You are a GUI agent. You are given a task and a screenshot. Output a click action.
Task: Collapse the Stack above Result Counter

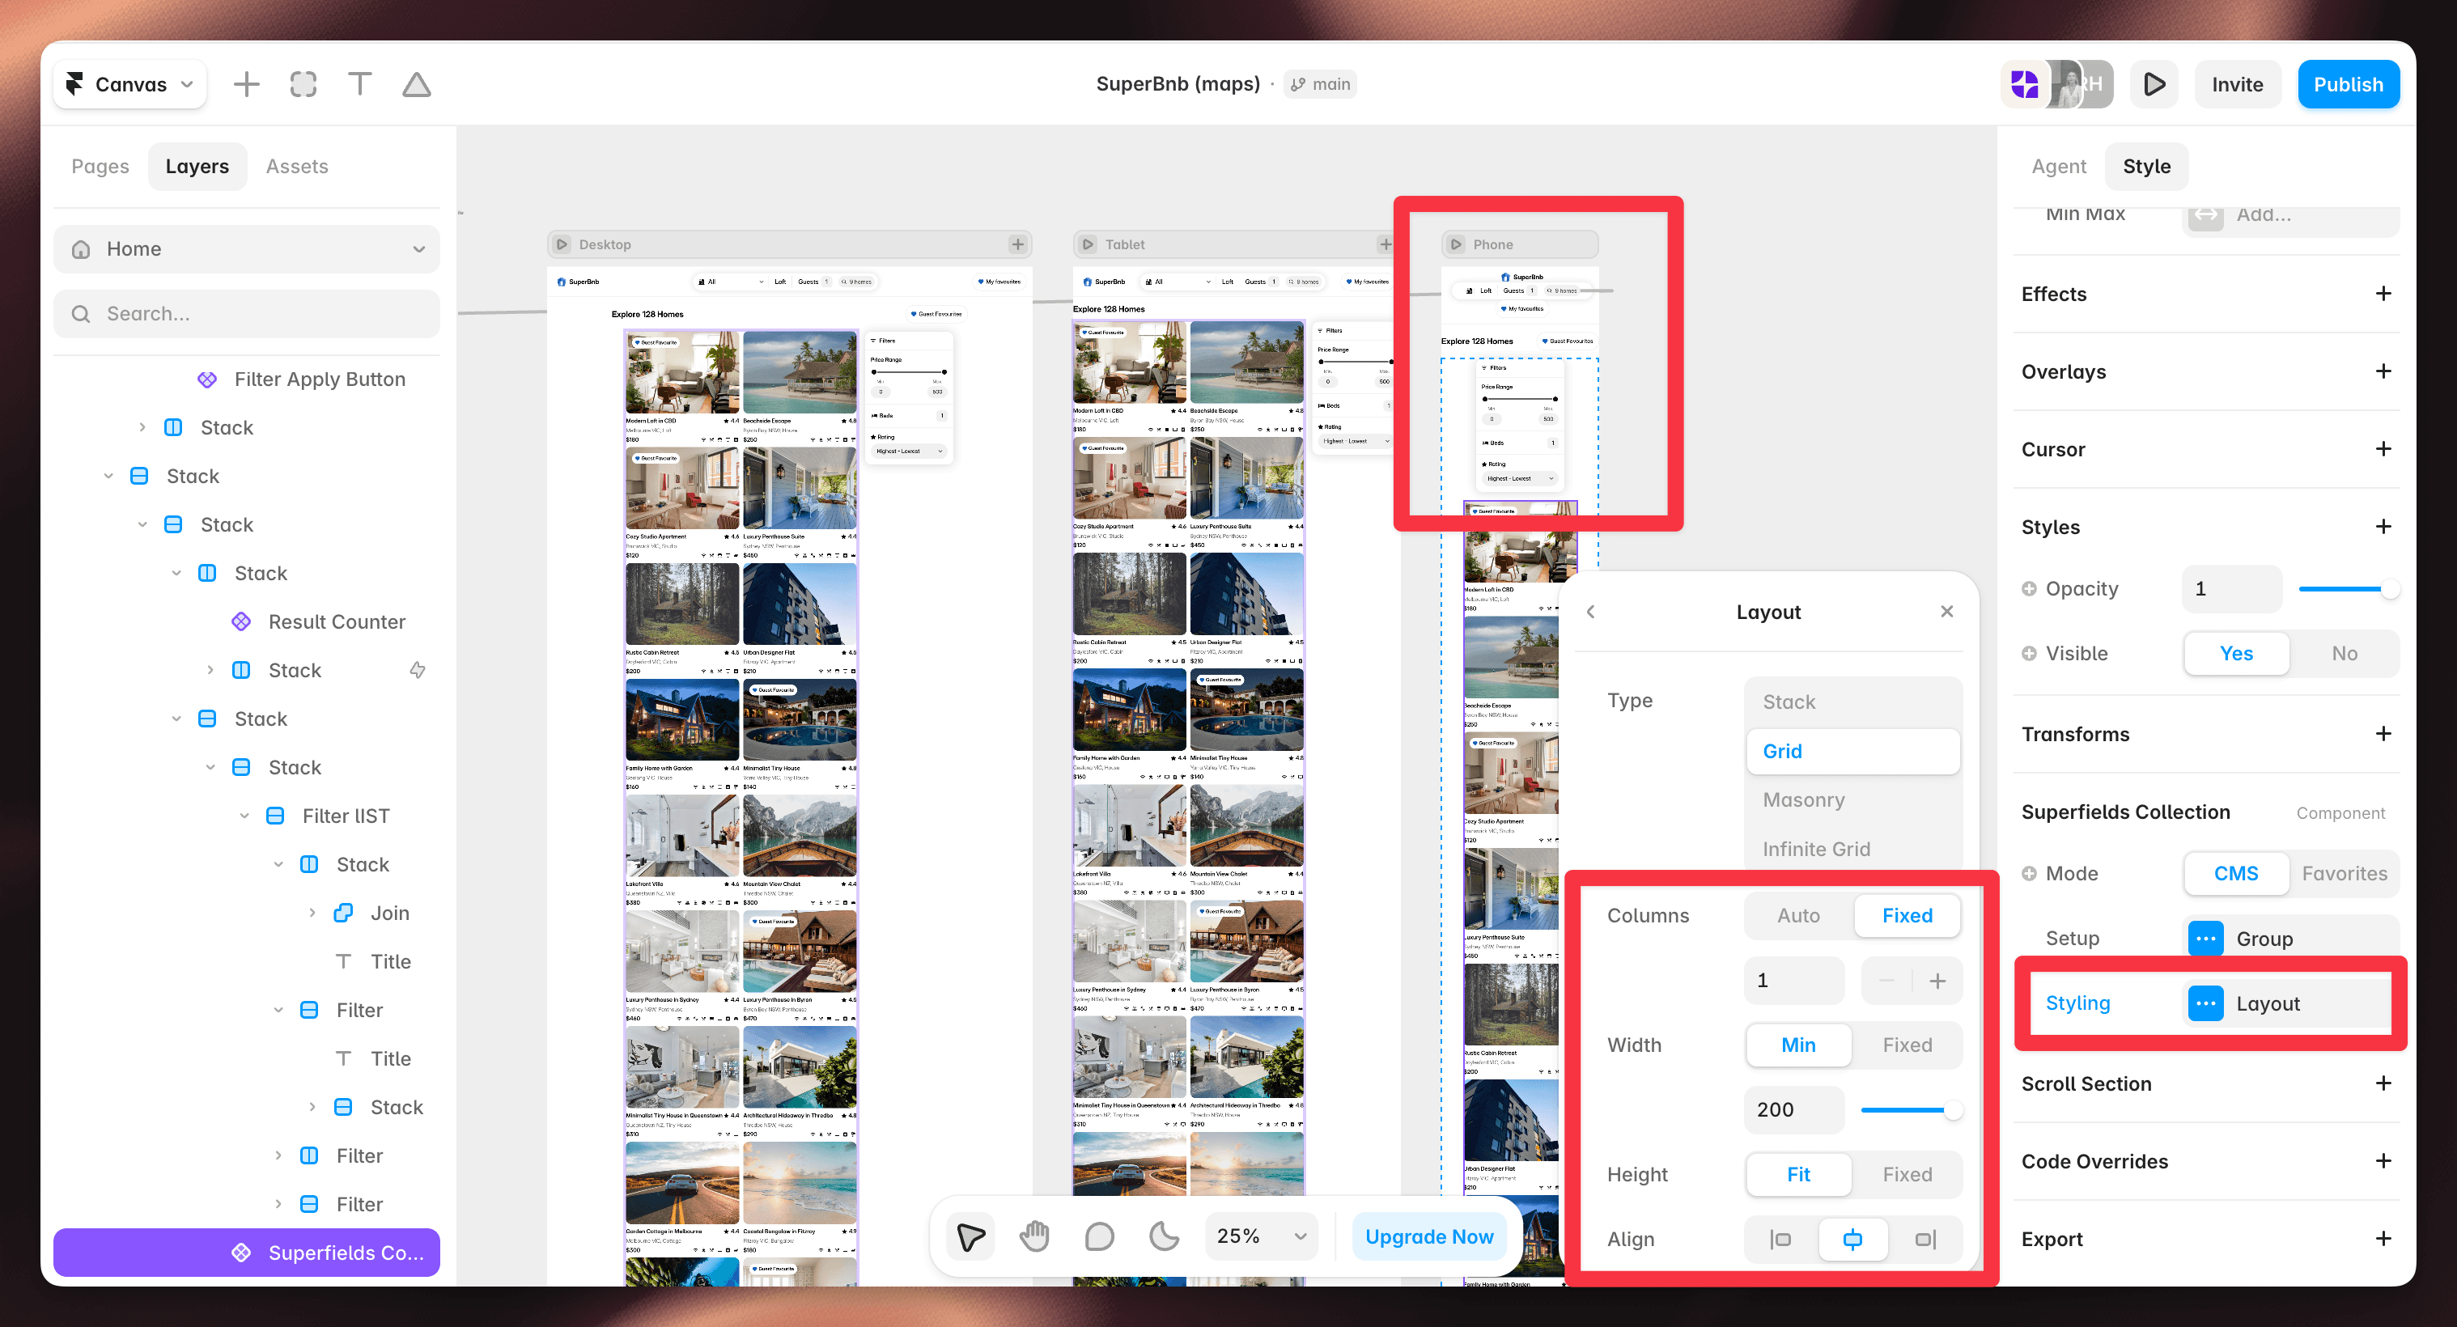tap(176, 573)
